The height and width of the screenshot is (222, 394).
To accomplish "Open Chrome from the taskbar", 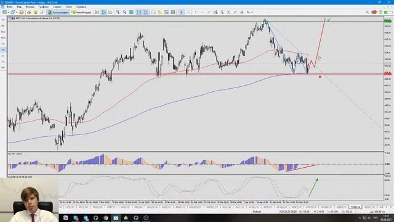I will [x=106, y=218].
